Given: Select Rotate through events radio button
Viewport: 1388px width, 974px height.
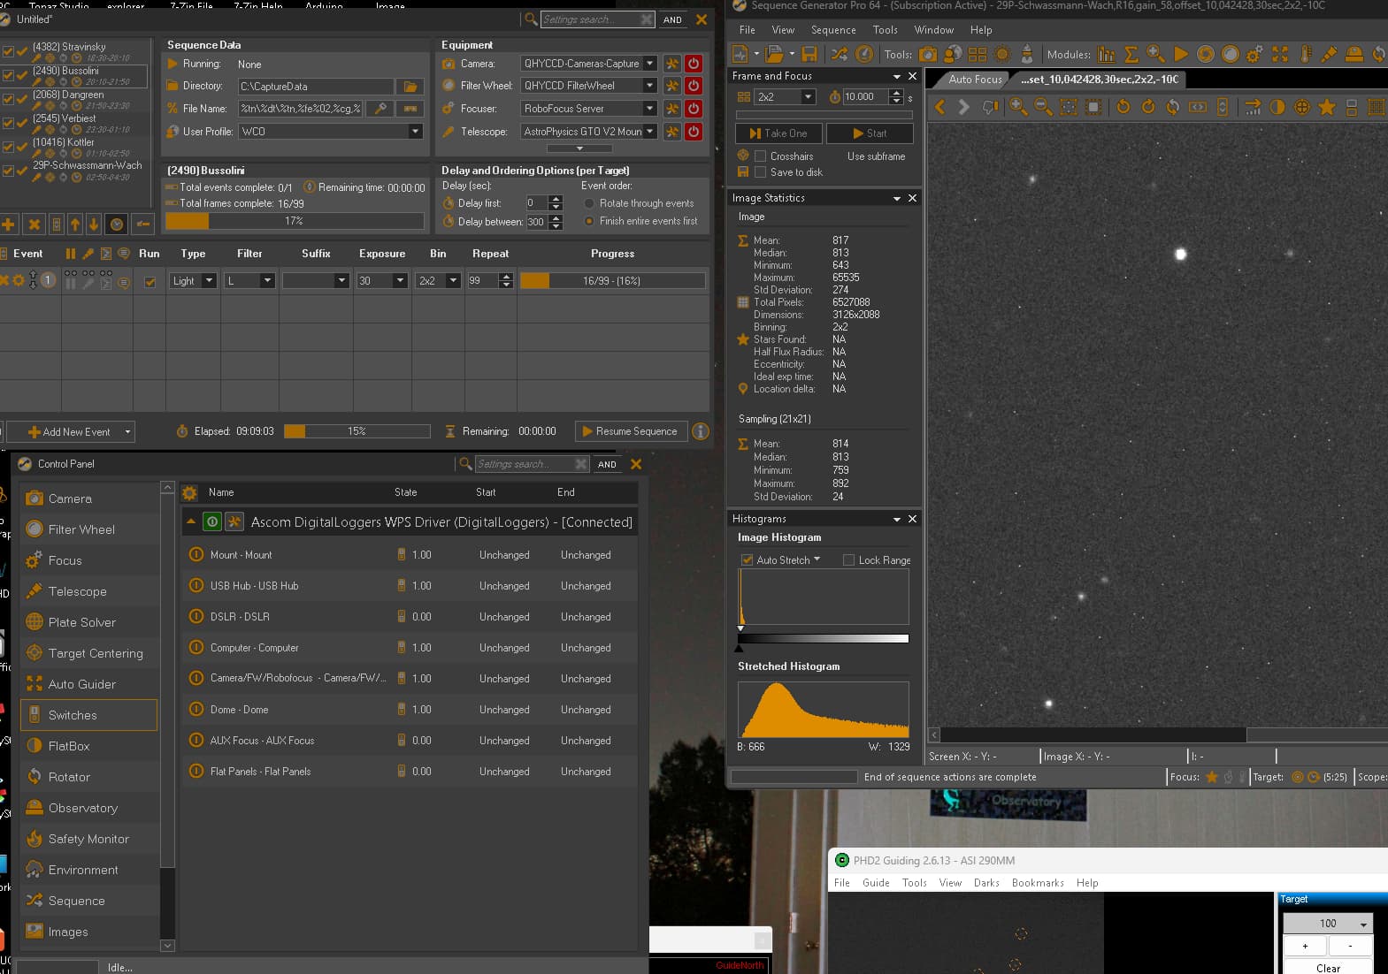Looking at the screenshot, I should click(589, 203).
